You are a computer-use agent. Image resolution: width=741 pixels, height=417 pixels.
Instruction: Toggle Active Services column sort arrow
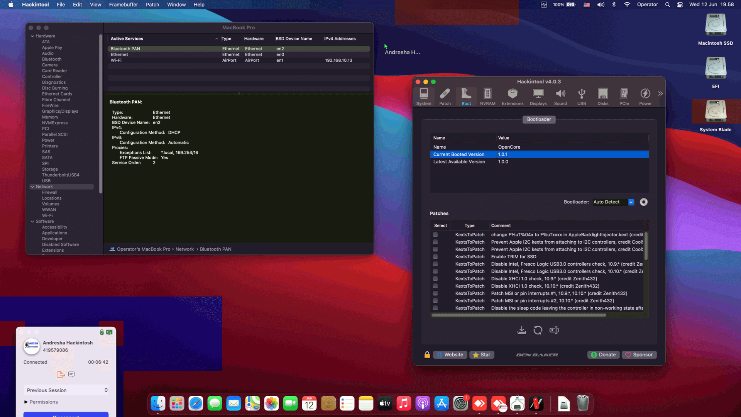pos(217,39)
